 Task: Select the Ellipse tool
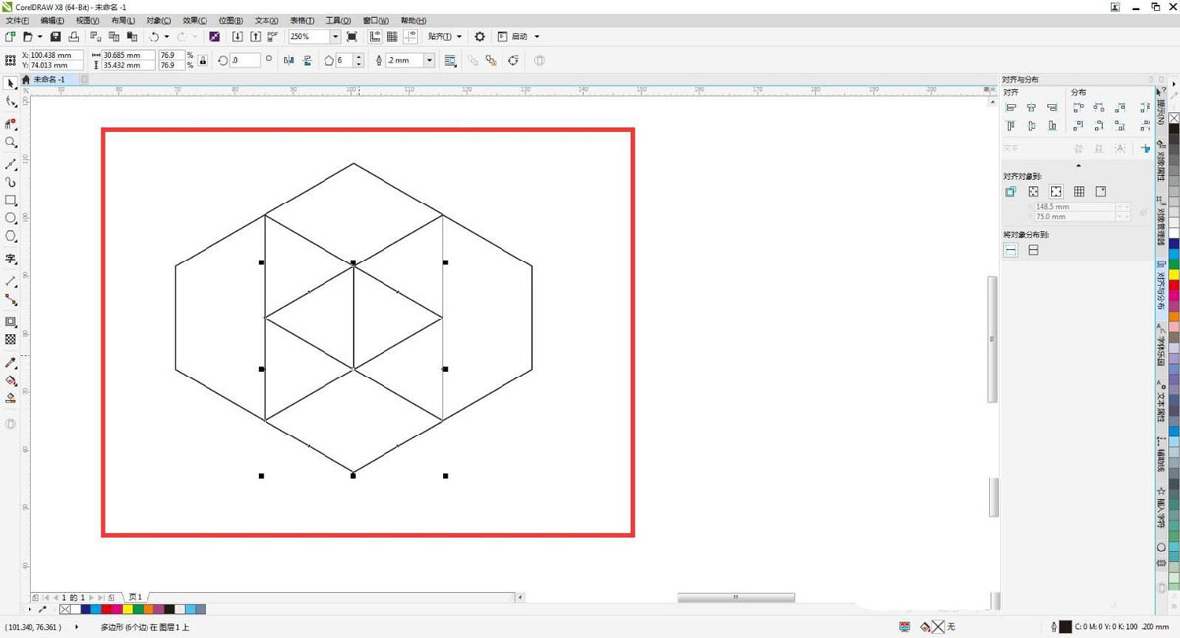point(11,218)
